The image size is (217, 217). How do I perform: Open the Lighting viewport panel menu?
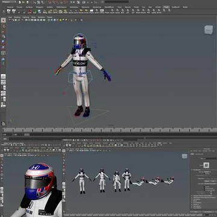pyautogui.click(x=25, y=17)
